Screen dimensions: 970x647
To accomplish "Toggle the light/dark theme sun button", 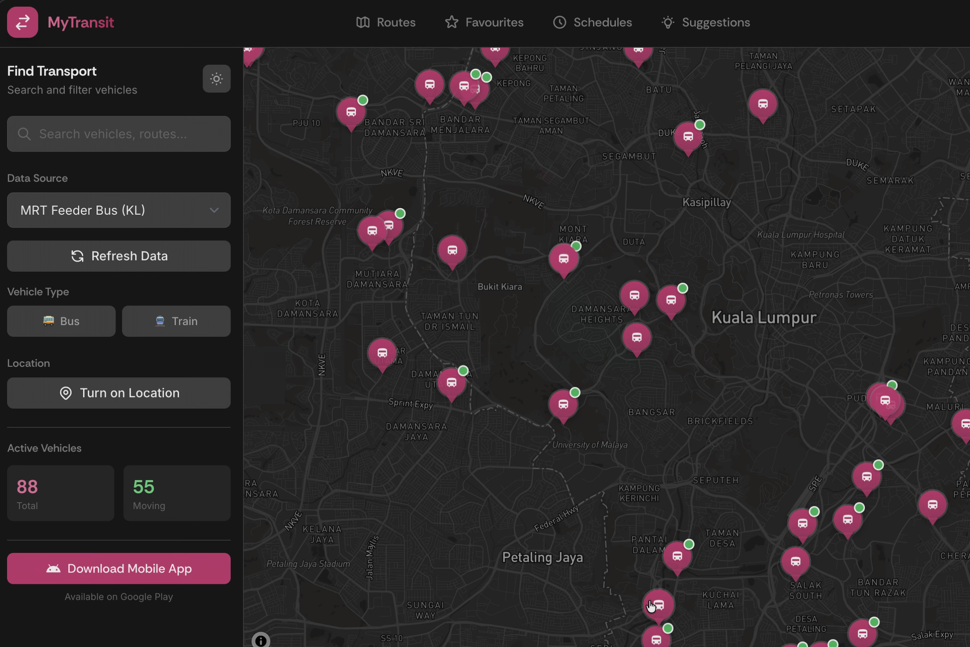I will [216, 79].
